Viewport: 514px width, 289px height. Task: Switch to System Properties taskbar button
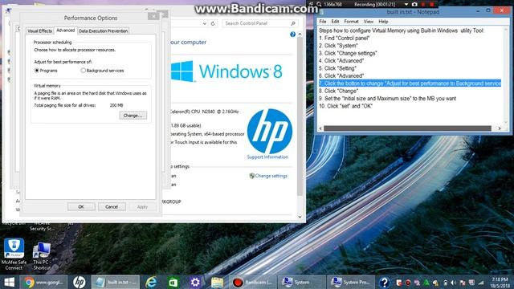[x=351, y=282]
